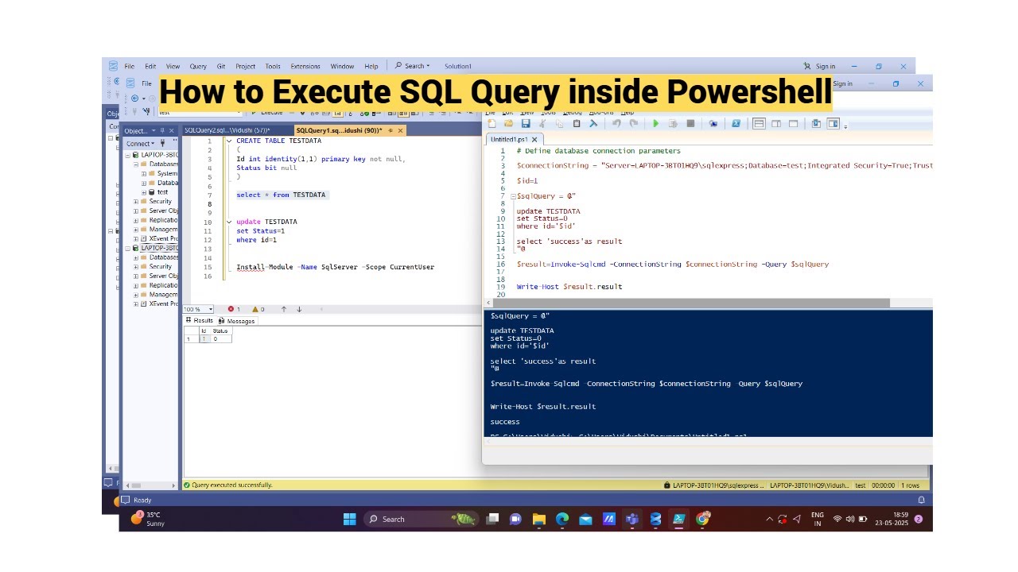Start PowerShell.exe icon in ISE toolbar

pos(736,123)
